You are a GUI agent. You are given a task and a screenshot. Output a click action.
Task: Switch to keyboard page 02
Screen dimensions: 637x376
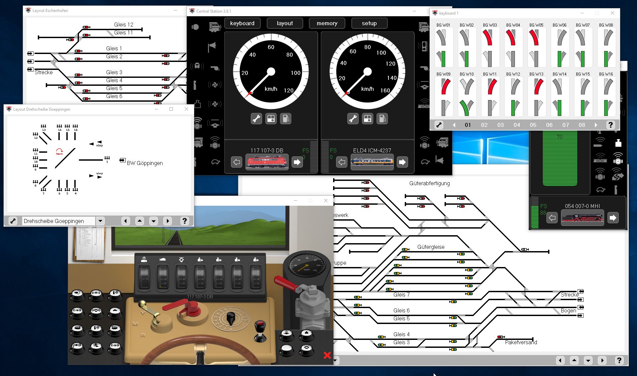(x=484, y=125)
